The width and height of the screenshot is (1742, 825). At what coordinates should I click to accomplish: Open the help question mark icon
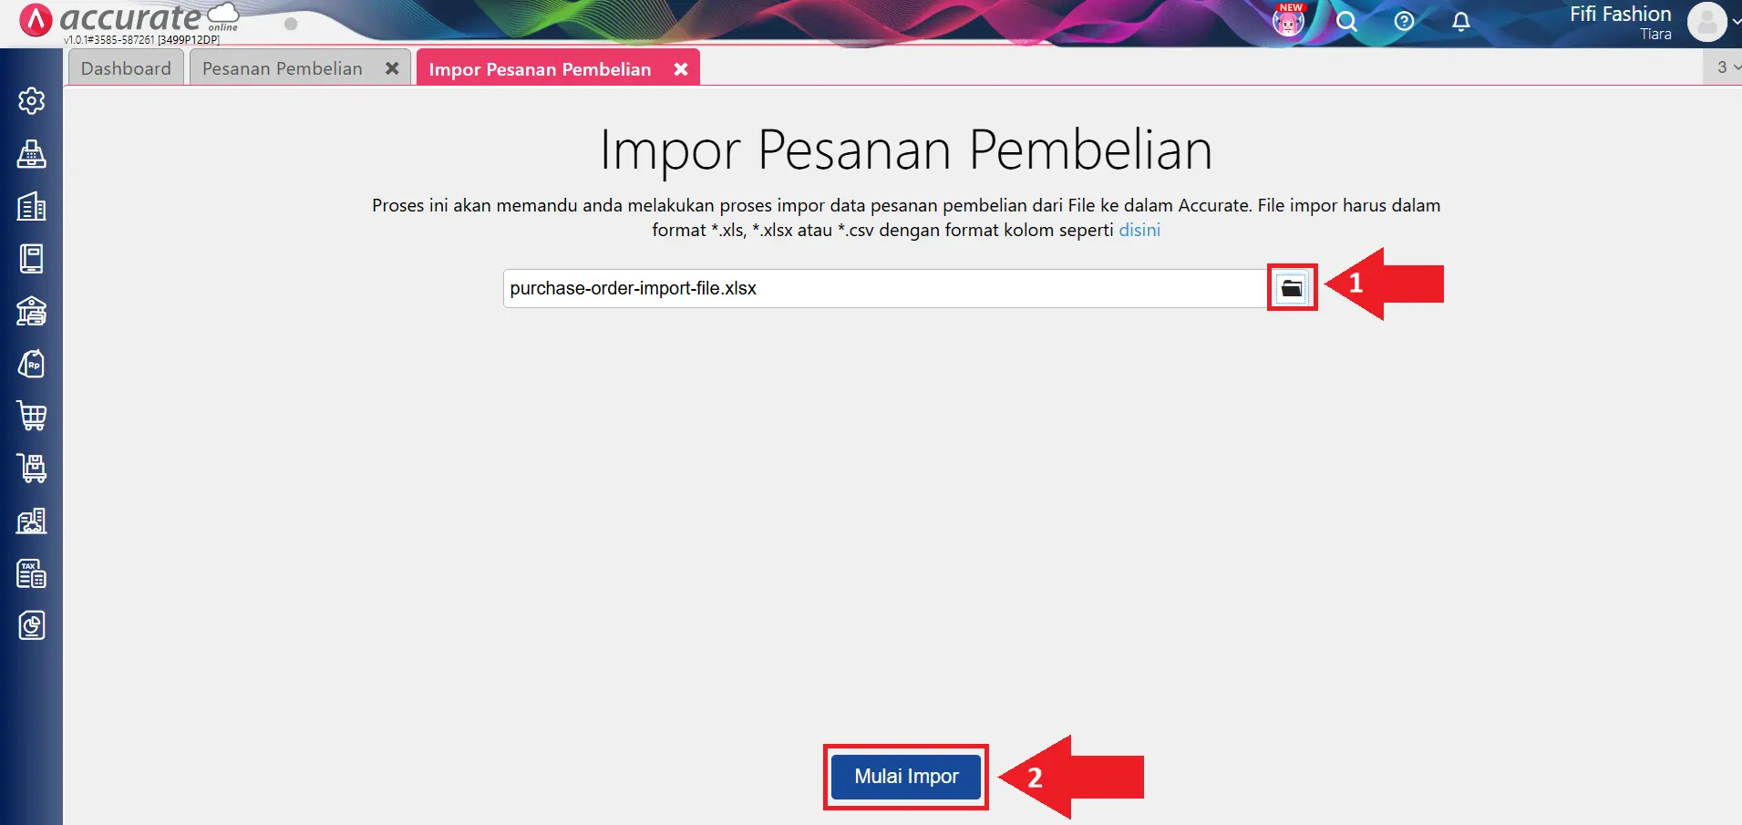(1404, 22)
